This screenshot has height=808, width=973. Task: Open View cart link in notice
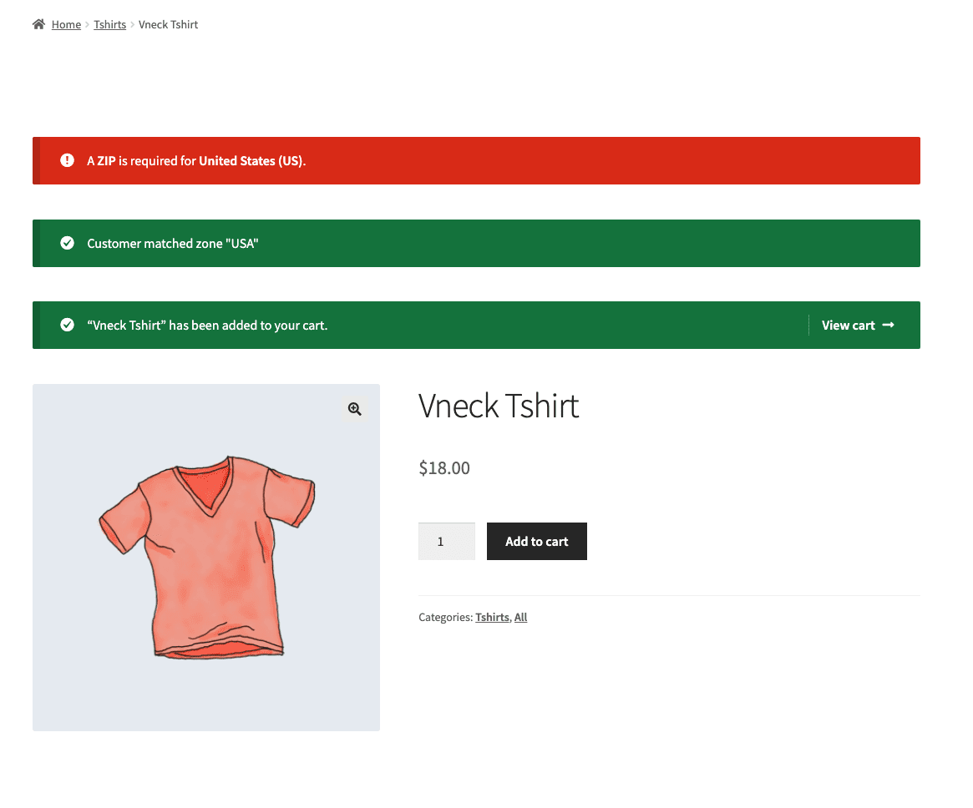(858, 325)
